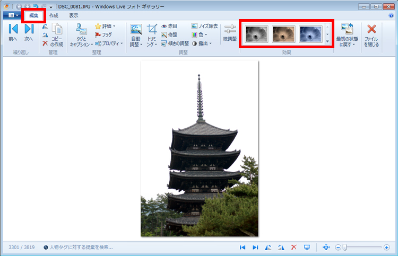Click the fit-to-window icon in bottom bar
The image size is (398, 256).
326,248
